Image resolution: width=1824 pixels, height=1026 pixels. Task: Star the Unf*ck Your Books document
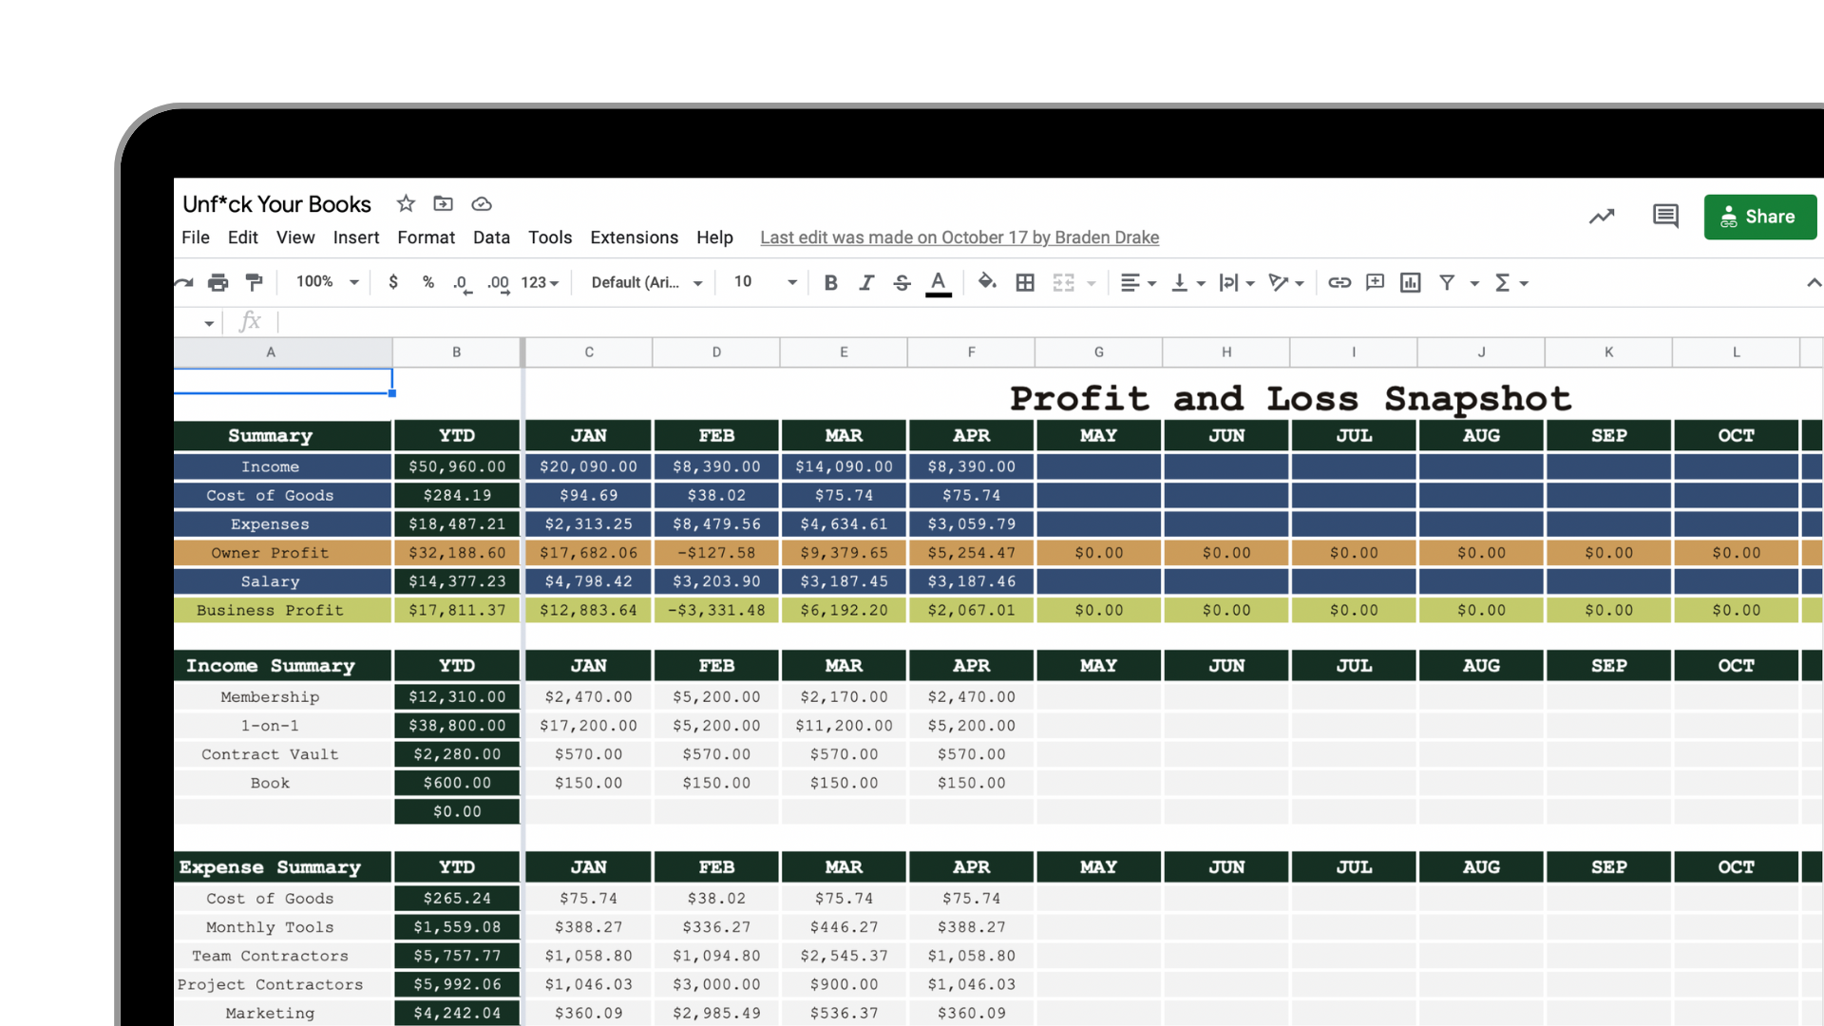coord(406,203)
